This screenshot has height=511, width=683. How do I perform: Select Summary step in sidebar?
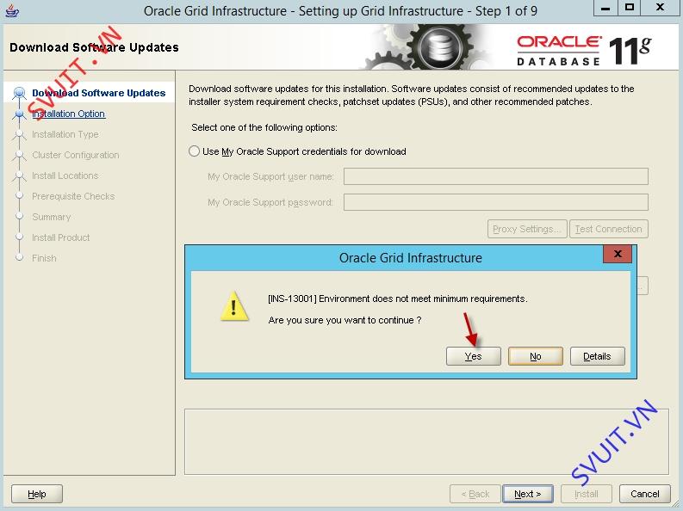52,217
